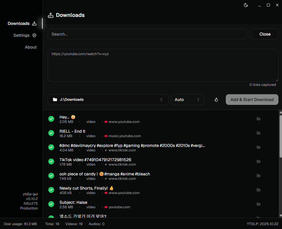Image resolution: width=282 pixels, height=229 pixels.
Task: Click the downloads list vertical scrollbar
Action: coord(281,136)
